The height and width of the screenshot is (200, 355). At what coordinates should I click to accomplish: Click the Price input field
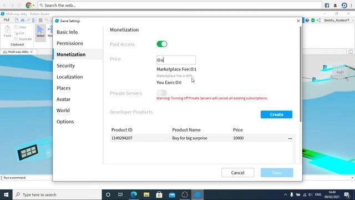pos(176,60)
